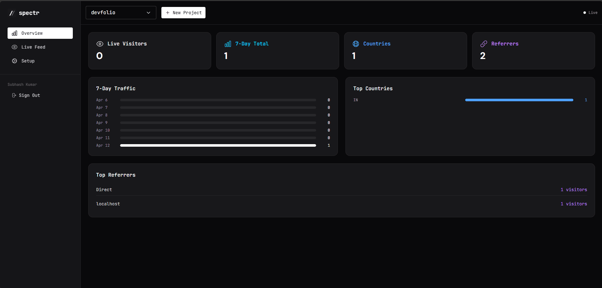Click the Apr 11 date label

[103, 138]
